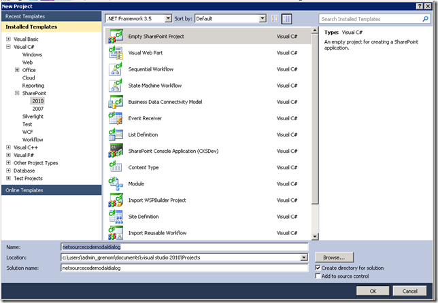This screenshot has height=303, width=438.
Task: Select the Workflow category
Action: [33, 140]
